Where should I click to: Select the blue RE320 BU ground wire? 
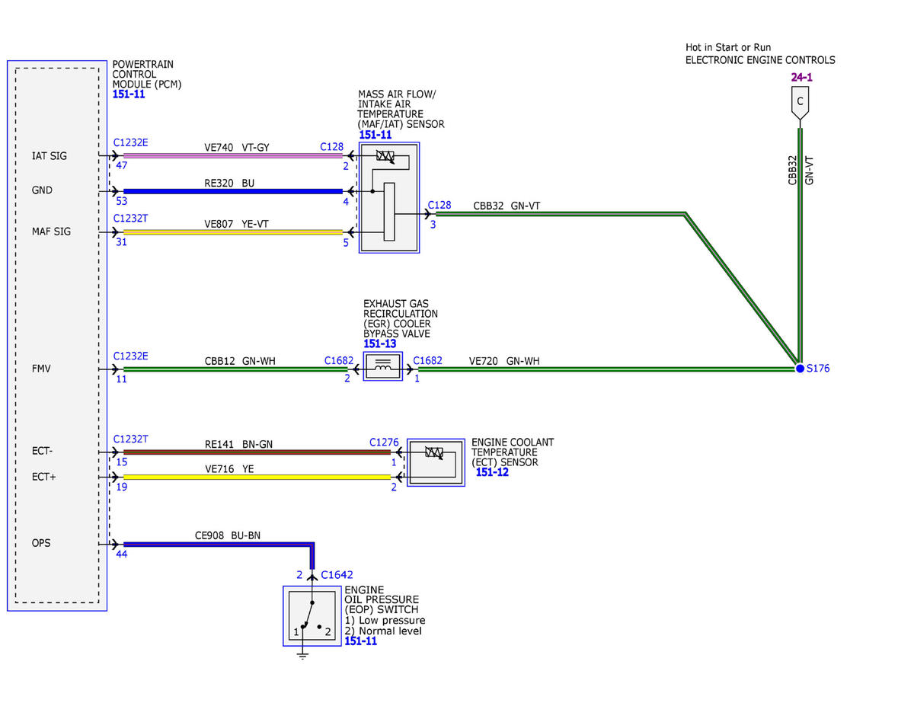(x=233, y=191)
